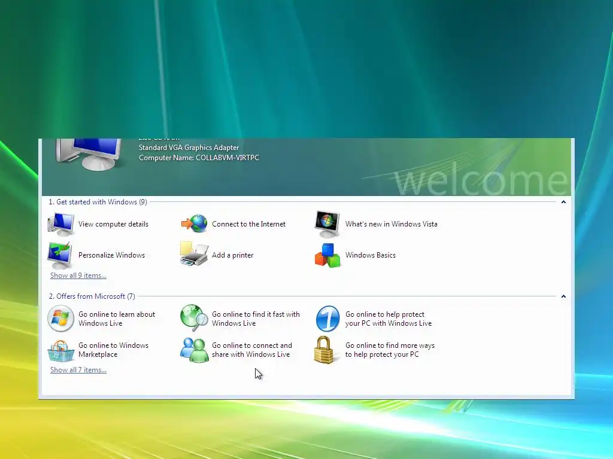
Task: Select Go online to help protect your PC text
Action: tap(388, 319)
